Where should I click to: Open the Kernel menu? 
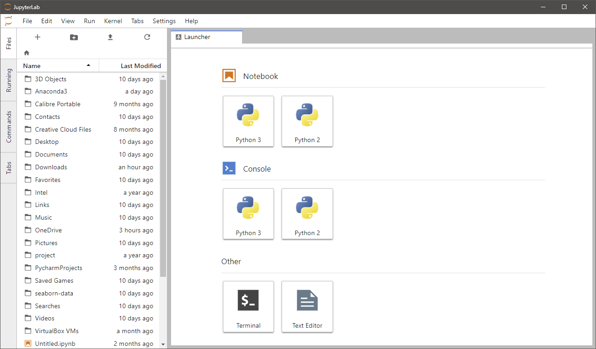click(x=113, y=21)
